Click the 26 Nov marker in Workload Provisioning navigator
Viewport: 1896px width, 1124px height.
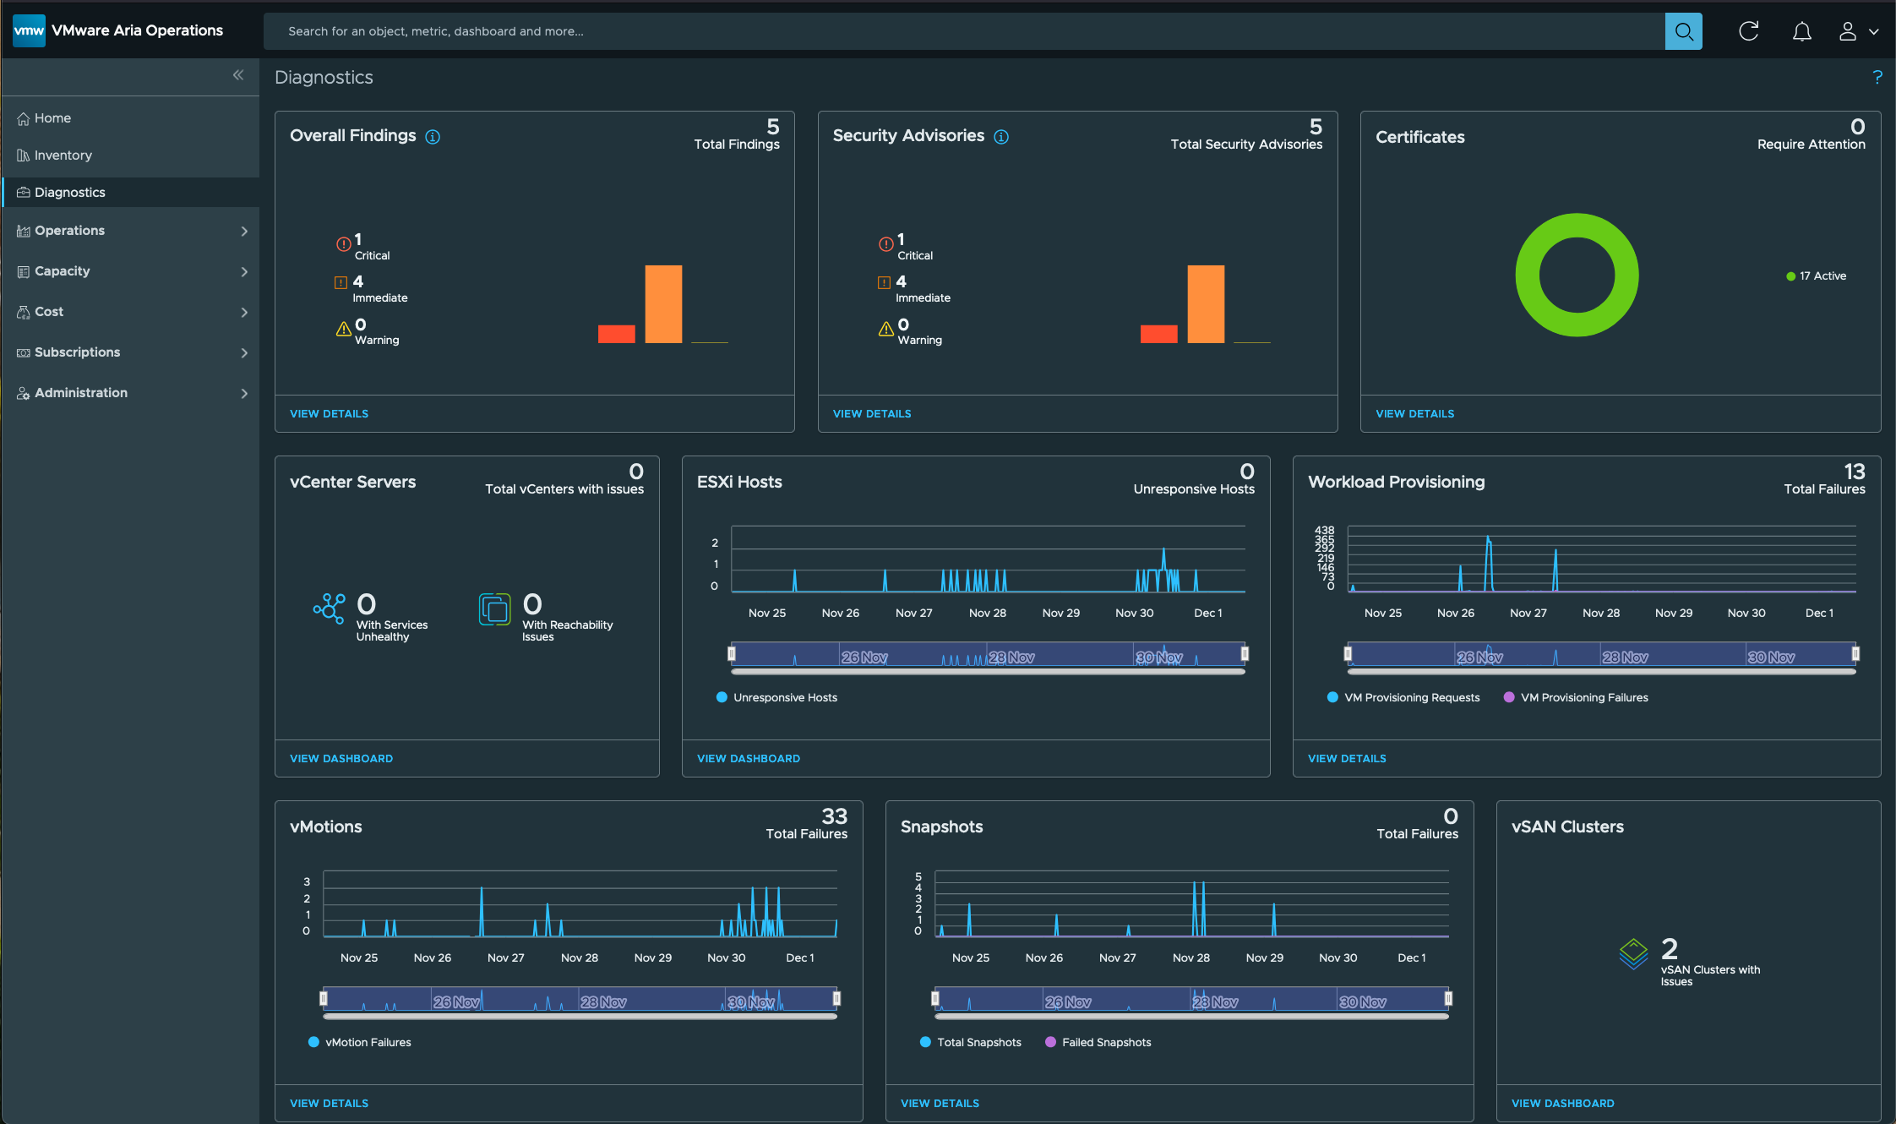coord(1479,657)
